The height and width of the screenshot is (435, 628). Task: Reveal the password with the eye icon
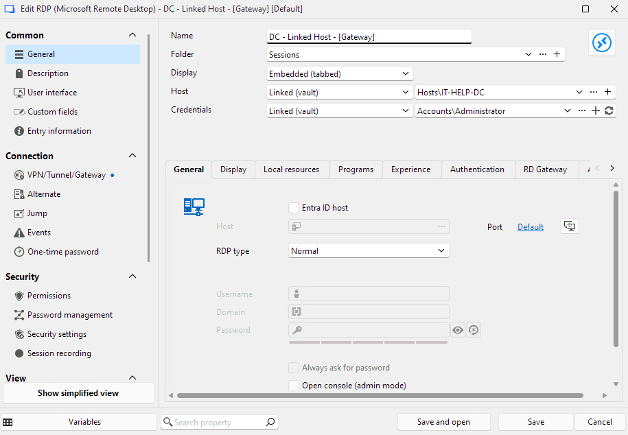point(457,330)
